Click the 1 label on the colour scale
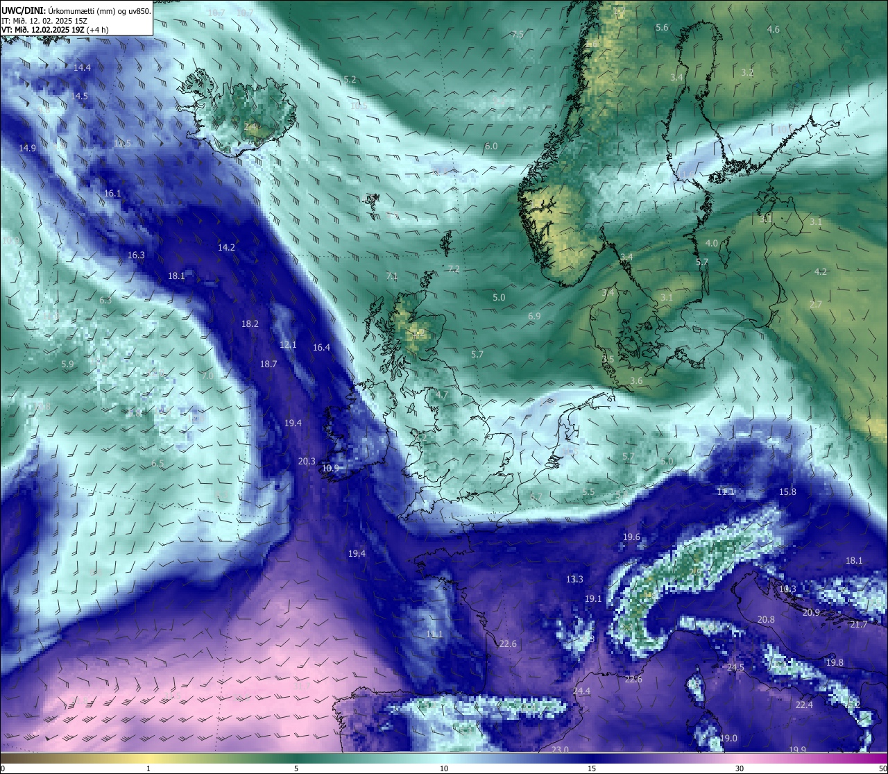 (148, 768)
